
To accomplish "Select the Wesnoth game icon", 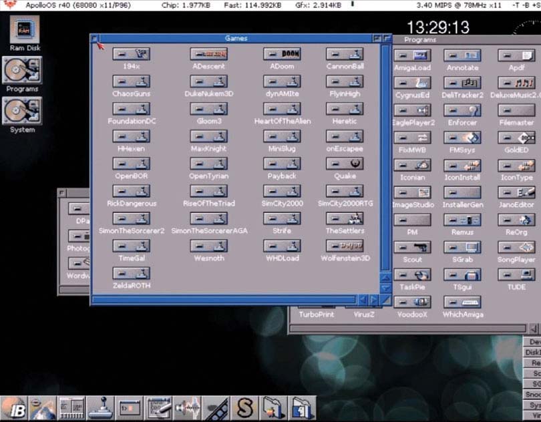I will (x=209, y=246).
